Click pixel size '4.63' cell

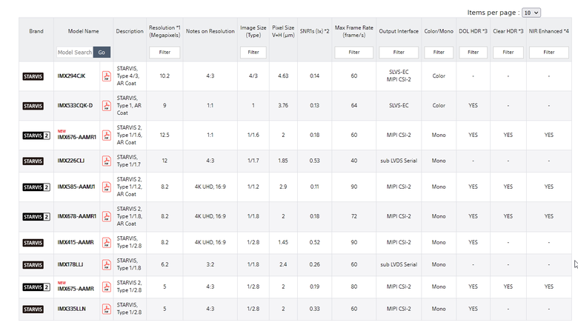(283, 76)
